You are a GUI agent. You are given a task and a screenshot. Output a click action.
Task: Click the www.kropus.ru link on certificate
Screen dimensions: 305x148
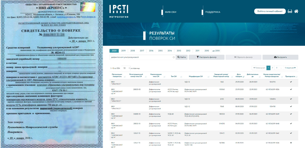pos(88,17)
